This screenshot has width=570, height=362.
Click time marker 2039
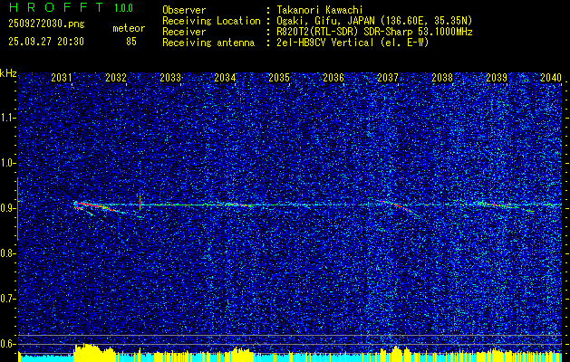click(x=497, y=78)
